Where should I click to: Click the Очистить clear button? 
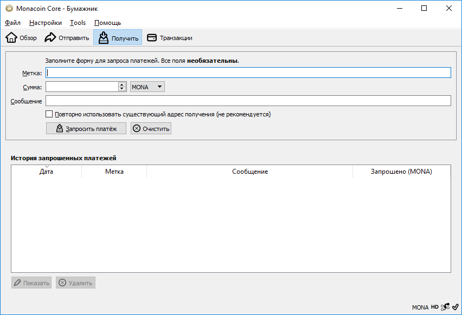pos(151,128)
